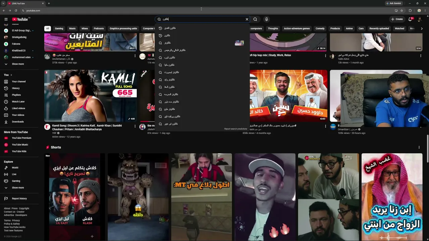
Task: Select the All filter chip
Action: (x=48, y=28)
